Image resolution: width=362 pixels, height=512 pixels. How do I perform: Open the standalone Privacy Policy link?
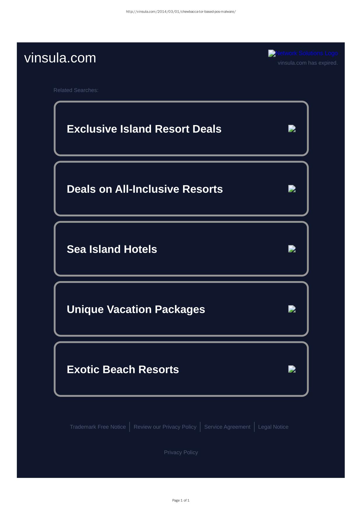[181, 452]
